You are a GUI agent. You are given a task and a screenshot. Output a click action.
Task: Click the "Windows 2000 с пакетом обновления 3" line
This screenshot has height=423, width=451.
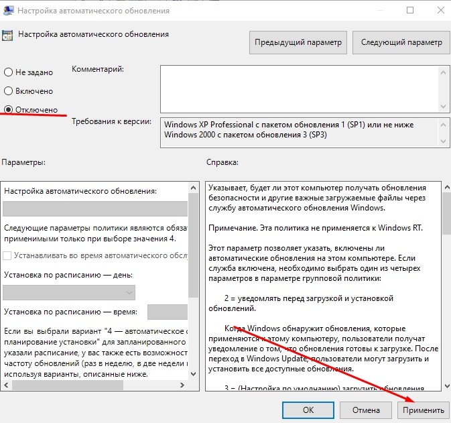[x=245, y=135]
